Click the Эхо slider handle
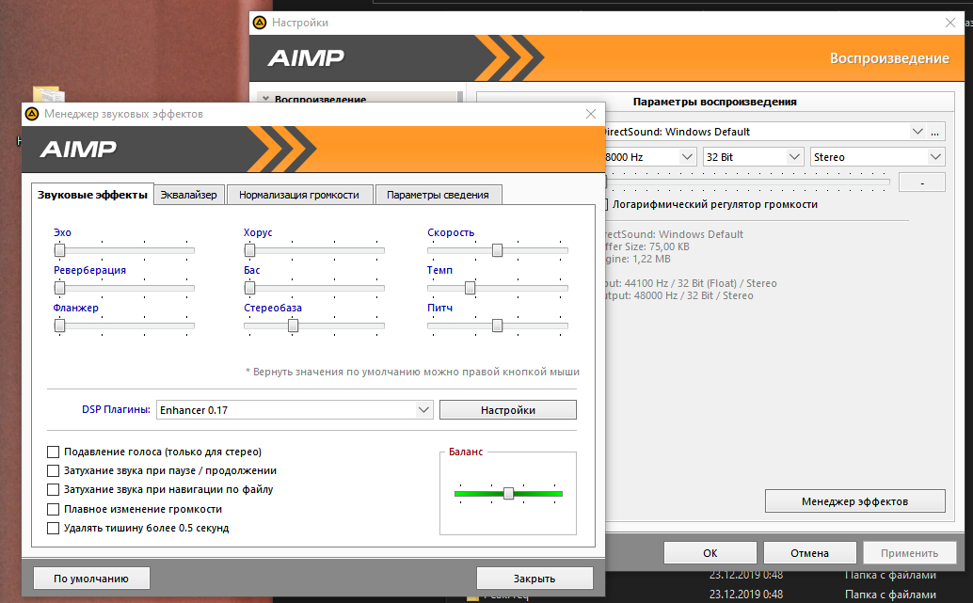The width and height of the screenshot is (973, 603). click(59, 250)
